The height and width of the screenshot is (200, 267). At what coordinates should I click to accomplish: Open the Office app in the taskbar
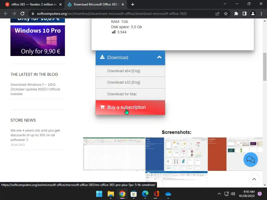(156, 194)
